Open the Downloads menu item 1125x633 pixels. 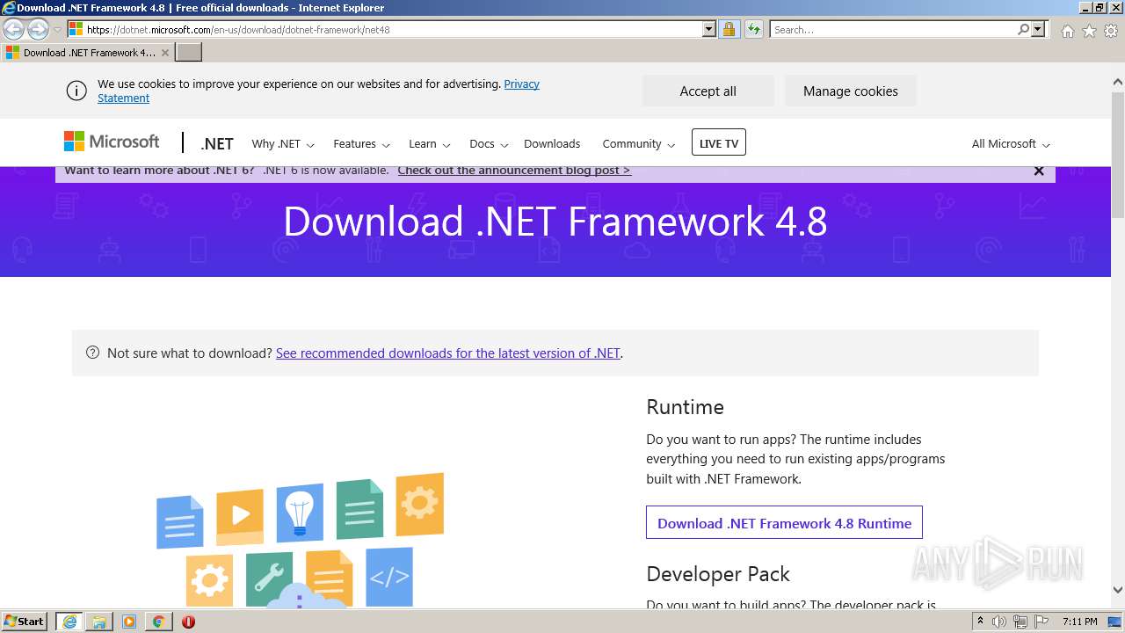point(552,144)
